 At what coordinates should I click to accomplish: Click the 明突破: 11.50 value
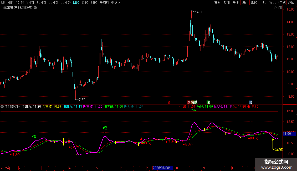point(113,107)
